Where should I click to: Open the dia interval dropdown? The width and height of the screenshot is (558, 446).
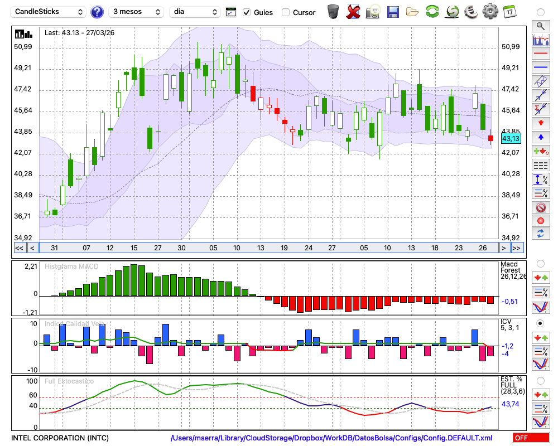point(195,12)
